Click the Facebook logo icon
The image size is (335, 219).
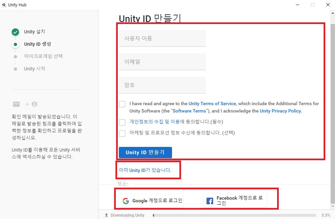(x=210, y=201)
